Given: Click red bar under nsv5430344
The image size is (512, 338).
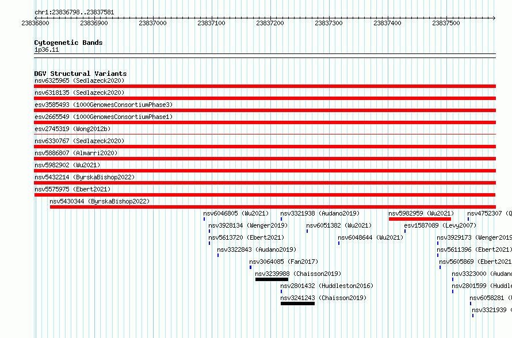Looking at the screenshot, I should click(273, 207).
